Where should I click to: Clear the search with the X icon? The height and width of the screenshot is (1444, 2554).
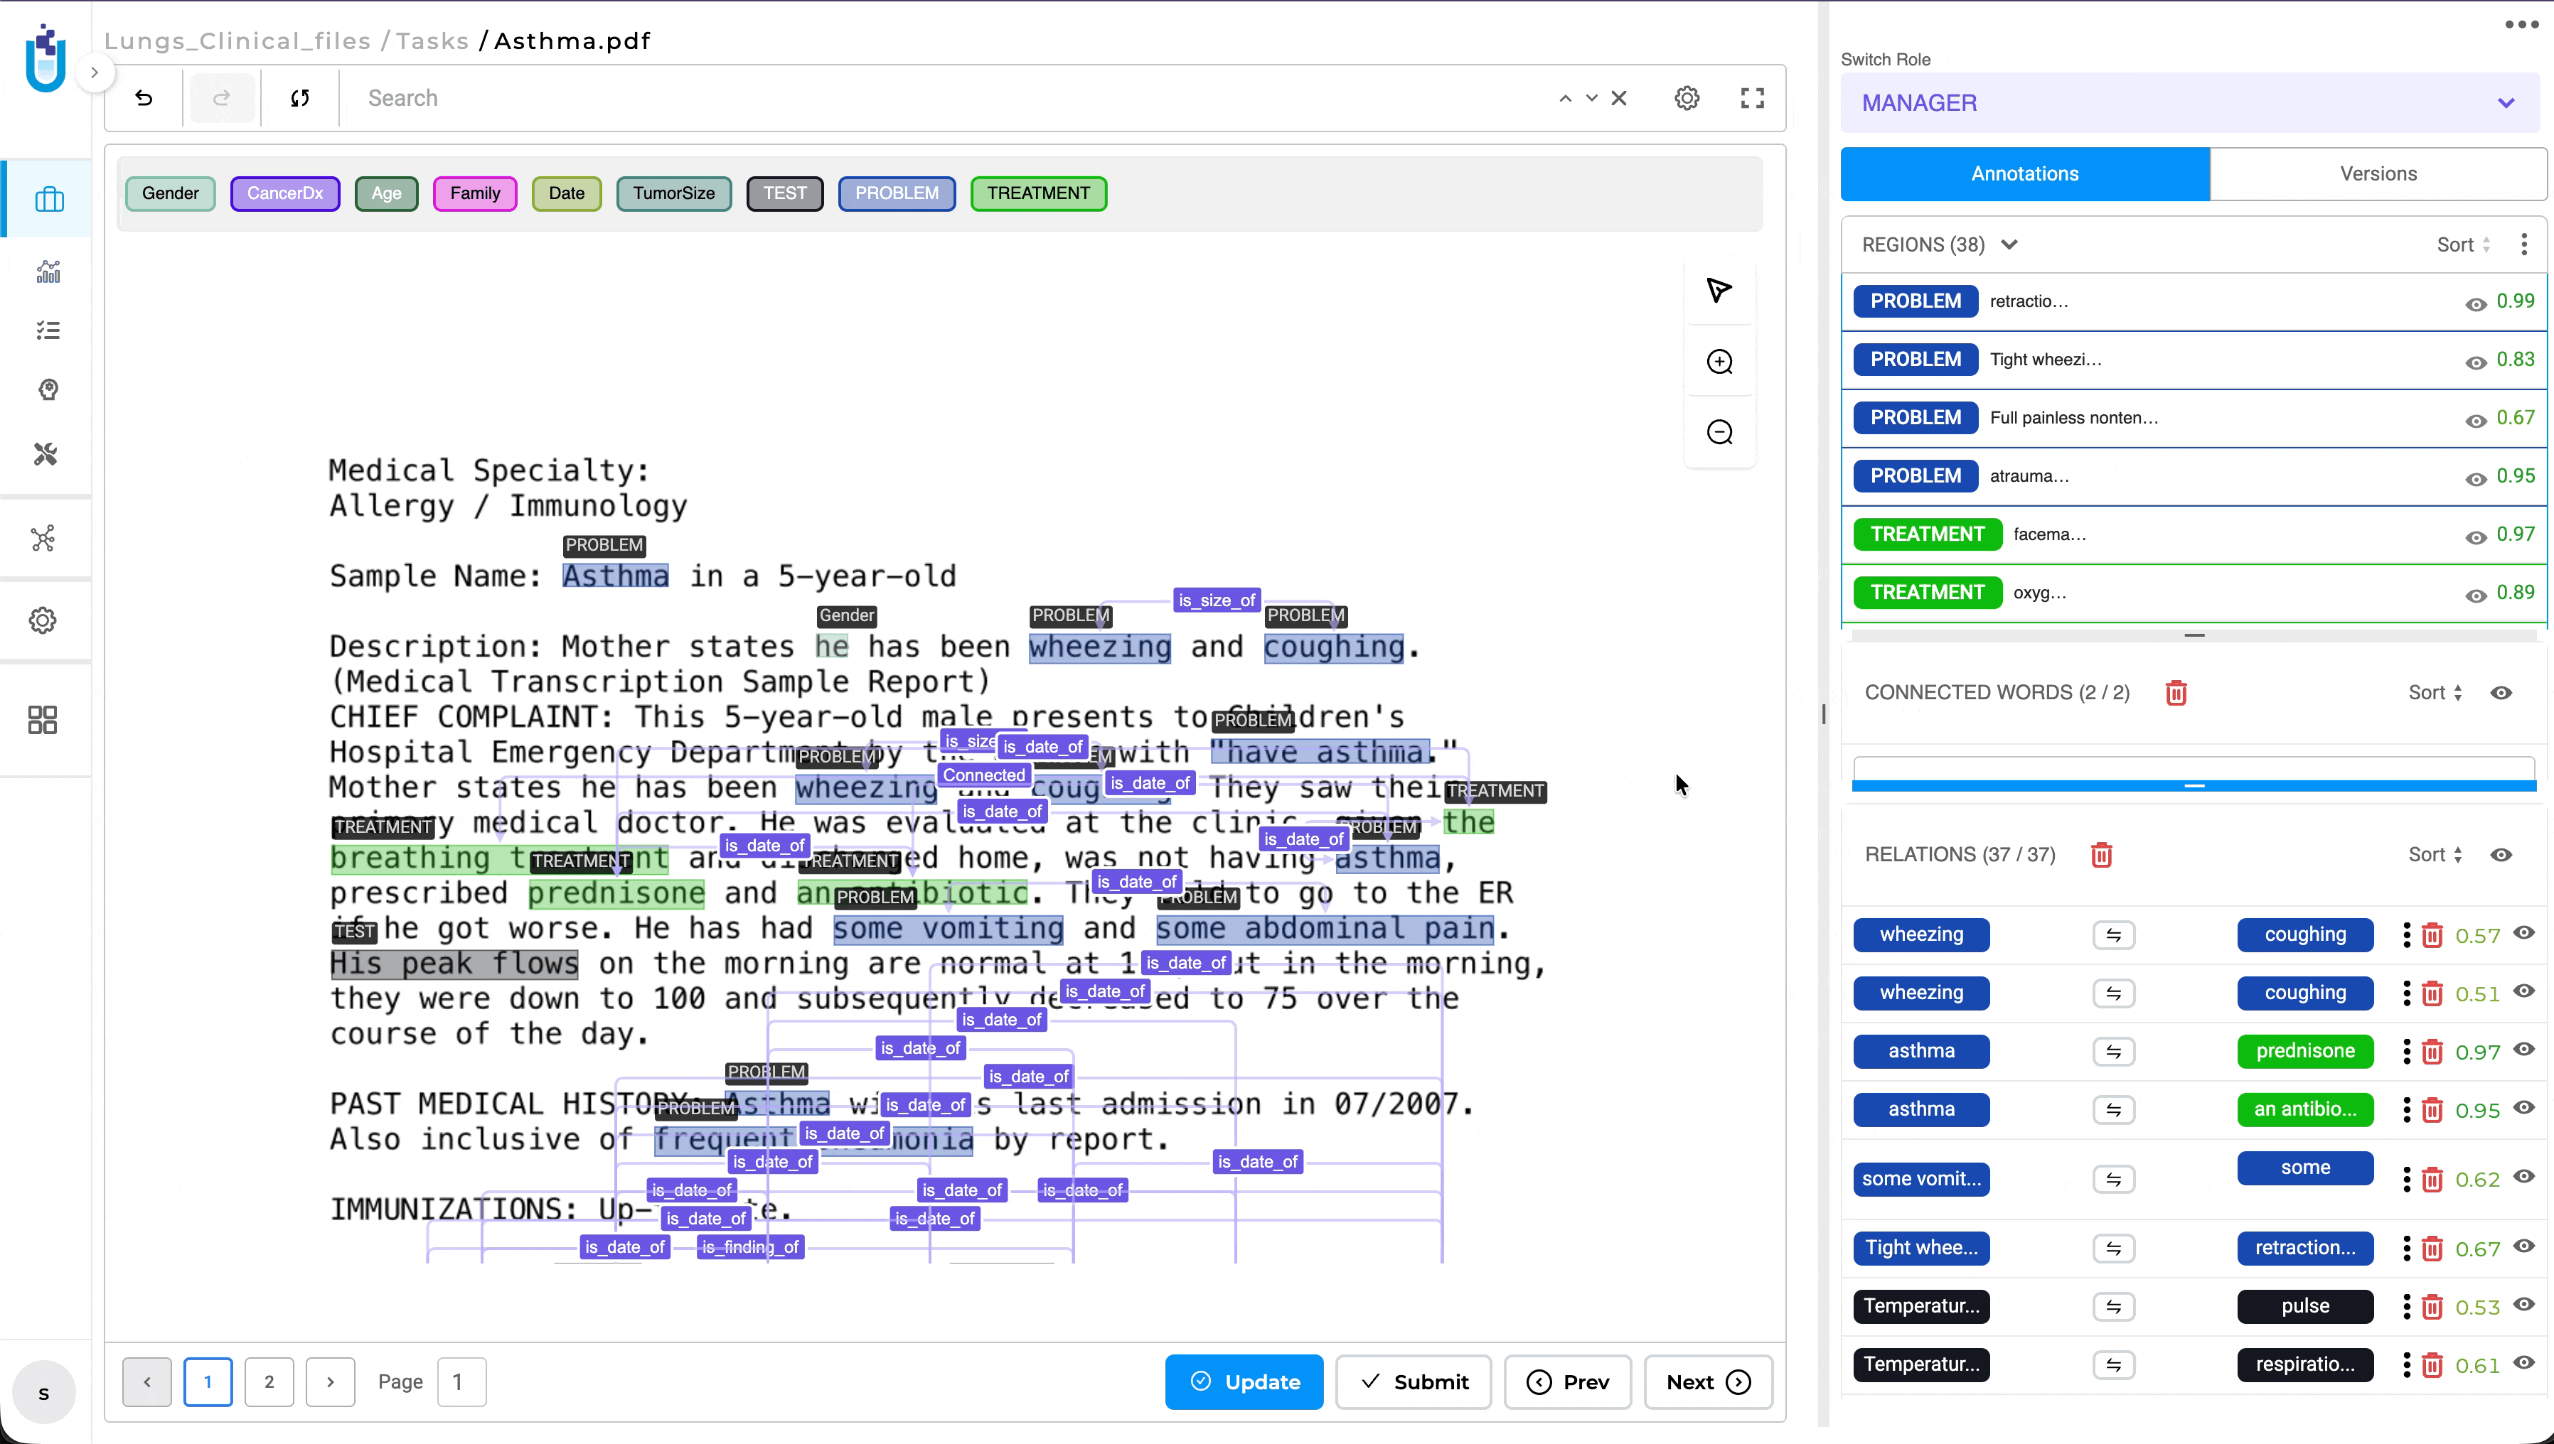click(1618, 97)
